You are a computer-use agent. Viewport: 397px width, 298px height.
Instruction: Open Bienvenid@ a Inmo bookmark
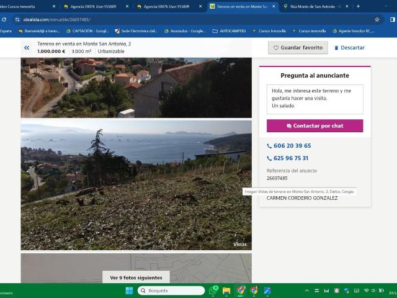click(39, 31)
